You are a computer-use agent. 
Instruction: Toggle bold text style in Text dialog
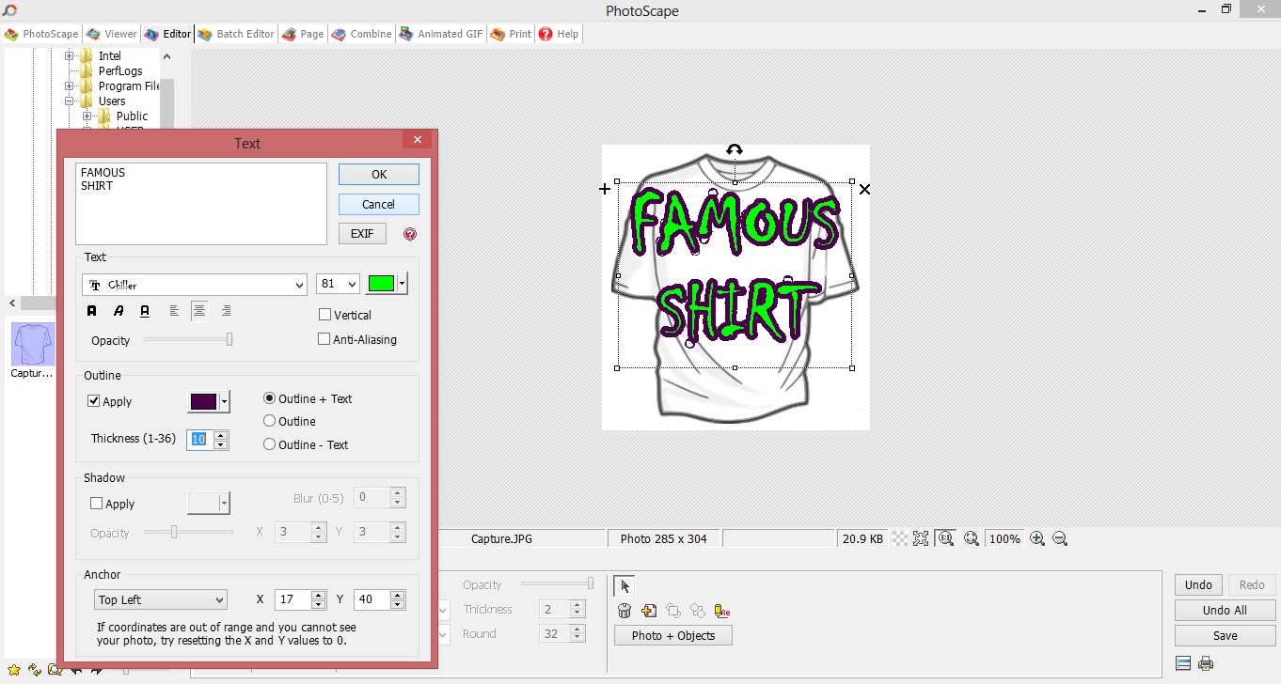point(92,311)
